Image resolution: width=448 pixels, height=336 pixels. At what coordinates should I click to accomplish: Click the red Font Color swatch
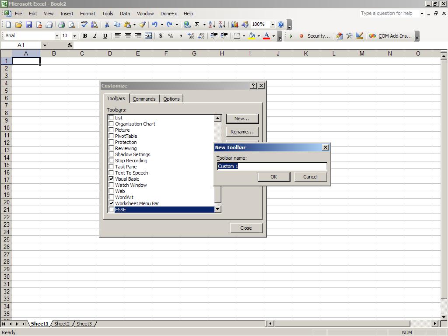tap(266, 36)
